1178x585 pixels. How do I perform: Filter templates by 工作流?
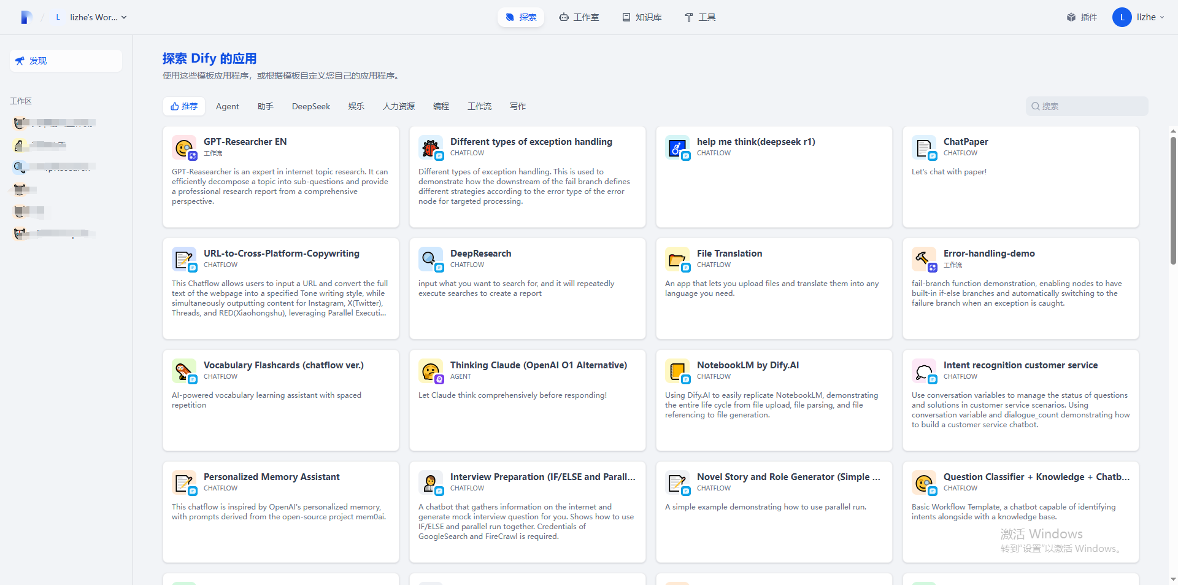tap(479, 106)
